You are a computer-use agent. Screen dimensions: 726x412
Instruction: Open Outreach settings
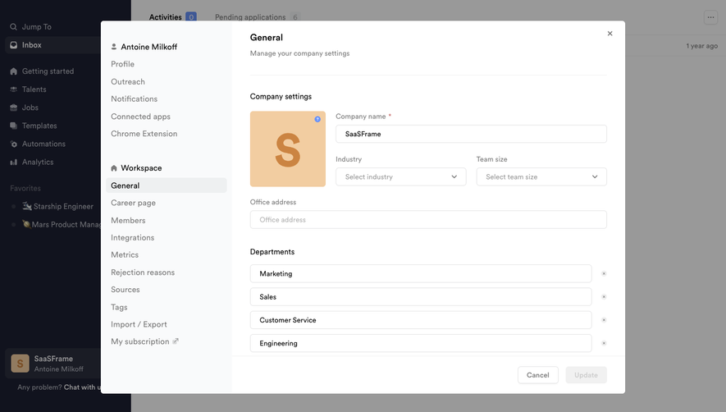128,81
